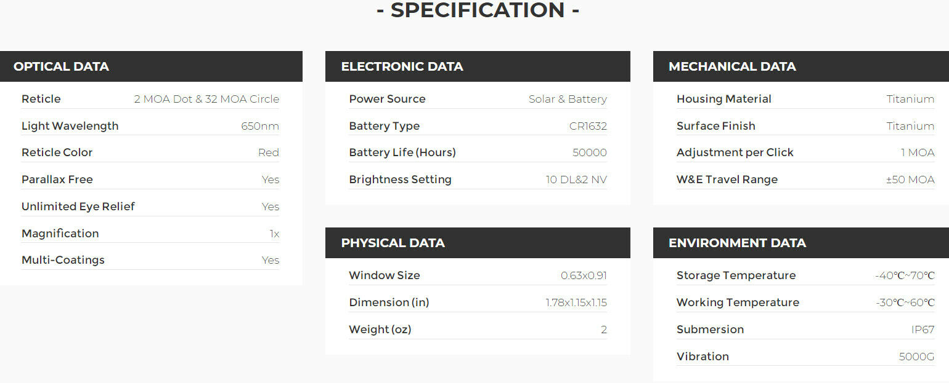Click the Storage Temperature label
This screenshot has height=383, width=949.
click(x=736, y=275)
